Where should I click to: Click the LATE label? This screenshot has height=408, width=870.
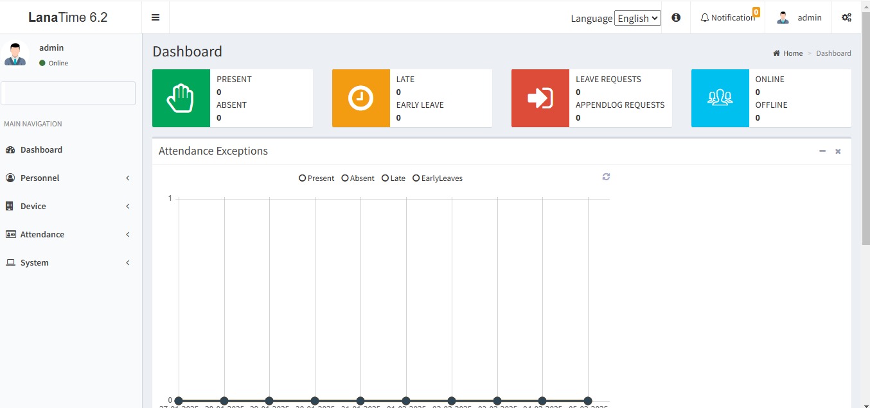point(405,79)
